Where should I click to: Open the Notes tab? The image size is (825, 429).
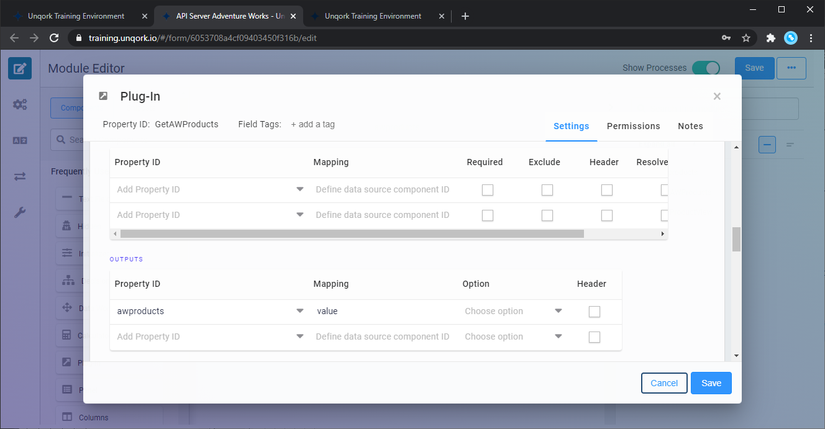tap(690, 126)
